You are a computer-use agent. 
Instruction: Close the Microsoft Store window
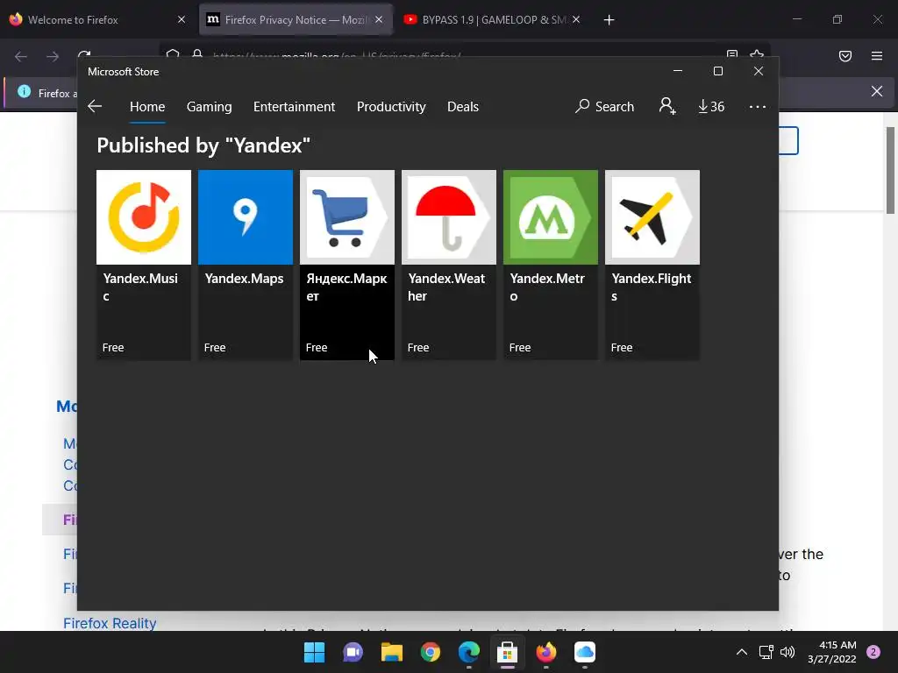coord(759,71)
